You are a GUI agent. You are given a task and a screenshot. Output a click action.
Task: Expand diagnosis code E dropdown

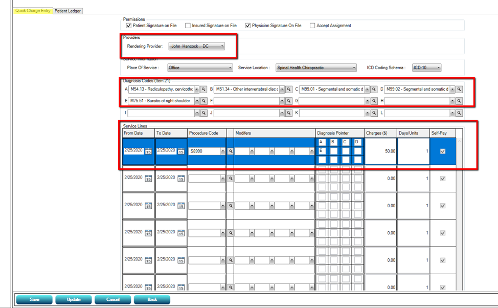197,101
